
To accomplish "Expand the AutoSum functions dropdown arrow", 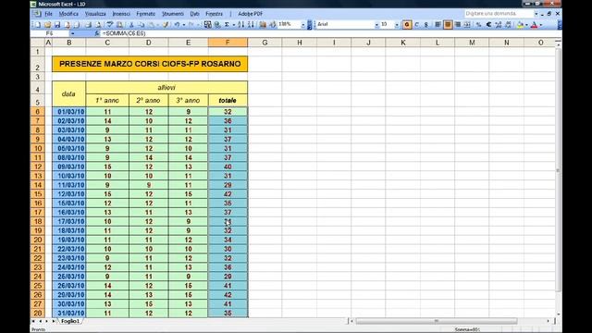I will [x=234, y=25].
